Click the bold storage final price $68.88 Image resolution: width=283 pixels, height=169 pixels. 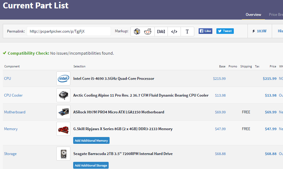(271, 154)
